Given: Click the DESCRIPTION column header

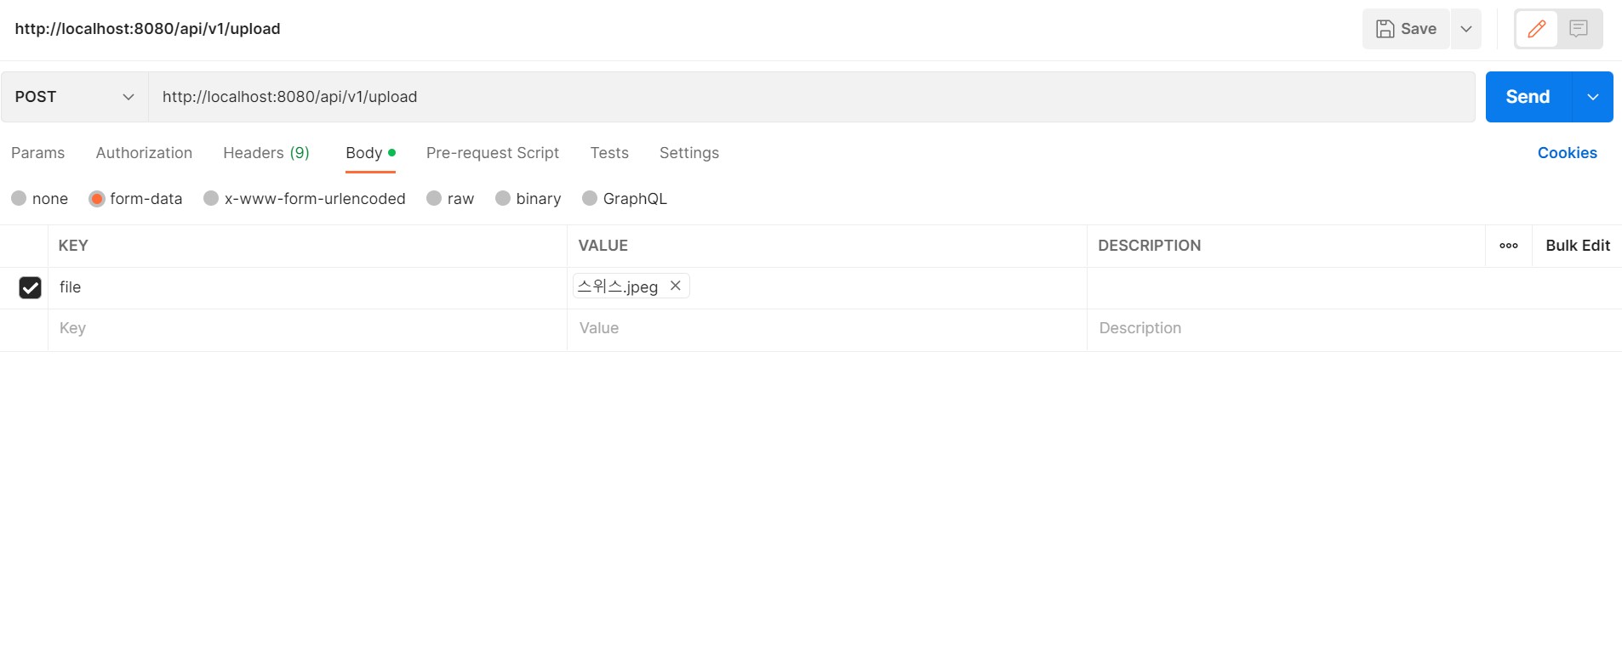Looking at the screenshot, I should tap(1150, 246).
